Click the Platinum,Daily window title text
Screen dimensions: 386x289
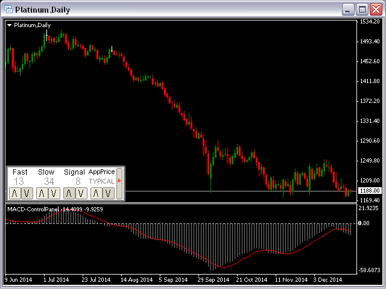[x=43, y=10]
